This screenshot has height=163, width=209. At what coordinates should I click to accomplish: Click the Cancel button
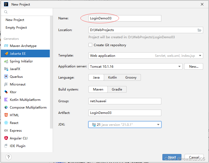(194, 157)
